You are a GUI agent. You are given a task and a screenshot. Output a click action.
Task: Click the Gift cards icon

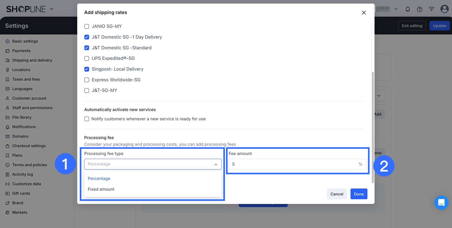coord(7,193)
